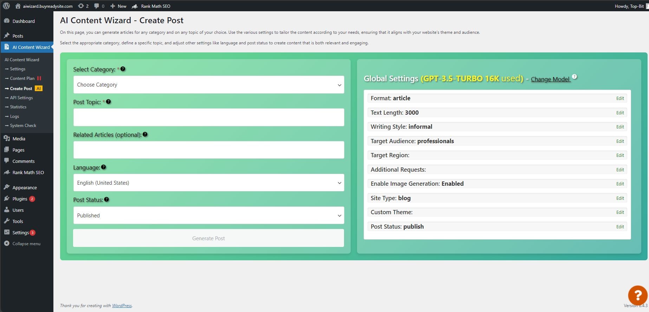649x312 pixels.
Task: Edit the Additional Requests setting
Action: [x=620, y=170]
